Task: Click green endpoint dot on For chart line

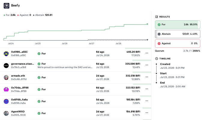Action: point(147,24)
